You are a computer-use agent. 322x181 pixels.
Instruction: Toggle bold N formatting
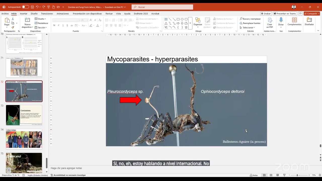tap(54, 25)
